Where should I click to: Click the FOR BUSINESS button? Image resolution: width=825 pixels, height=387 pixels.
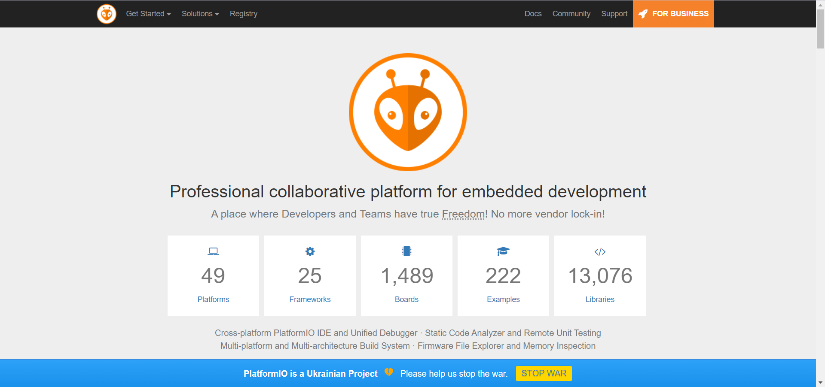(673, 14)
